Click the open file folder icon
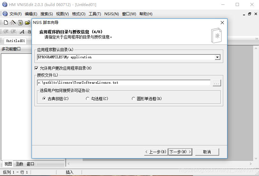 click(x=27, y=23)
